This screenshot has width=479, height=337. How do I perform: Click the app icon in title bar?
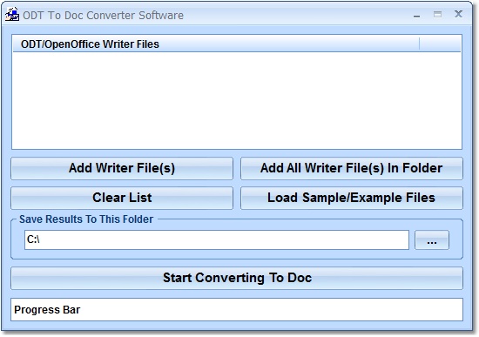coord(12,15)
